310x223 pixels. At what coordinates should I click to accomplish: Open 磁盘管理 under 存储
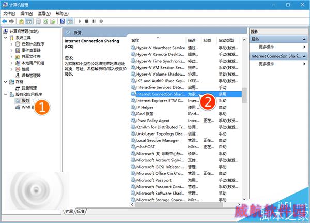29,88
